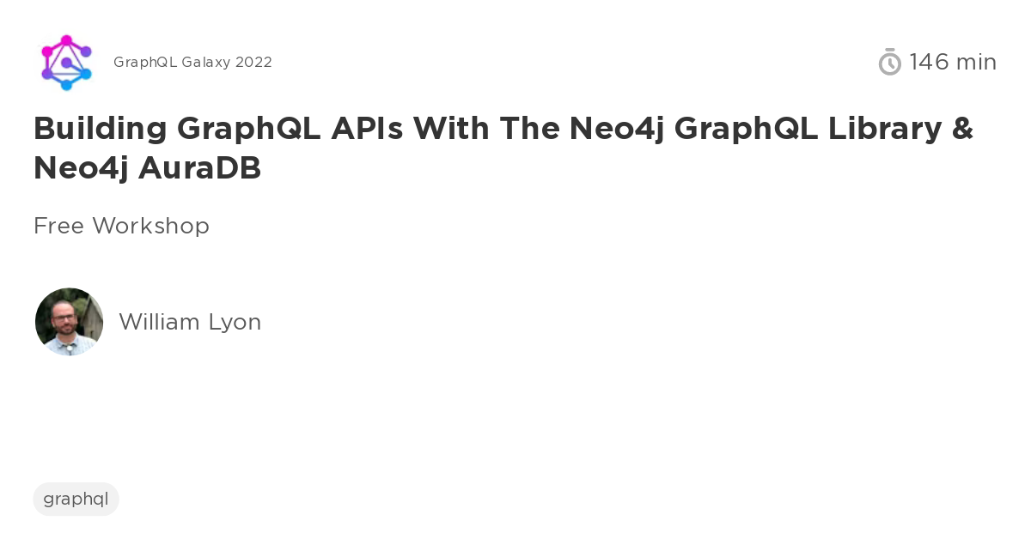
Task: Click the word Building in the title
Action: coord(101,129)
